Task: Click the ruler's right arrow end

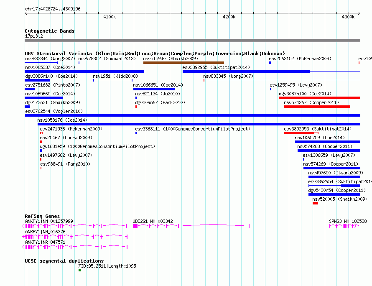Action: click(x=359, y=13)
